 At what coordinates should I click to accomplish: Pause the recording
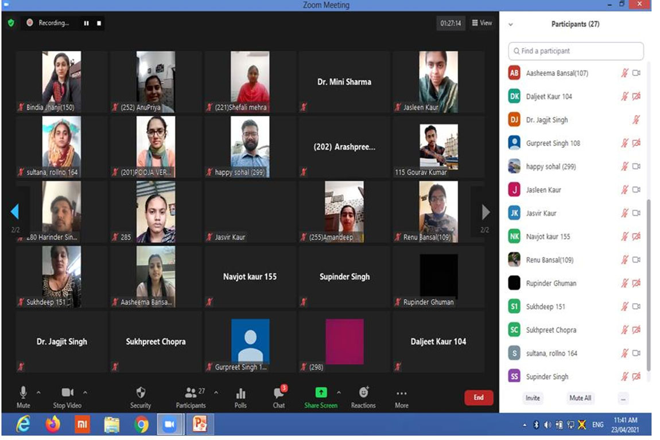(87, 23)
